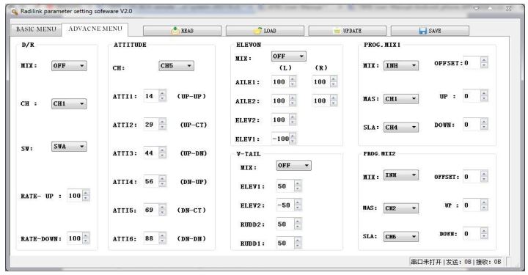Viewport: 528px width, 275px height.
Task: Open the D/R SW dropdown showing SWA
Action: click(x=69, y=147)
